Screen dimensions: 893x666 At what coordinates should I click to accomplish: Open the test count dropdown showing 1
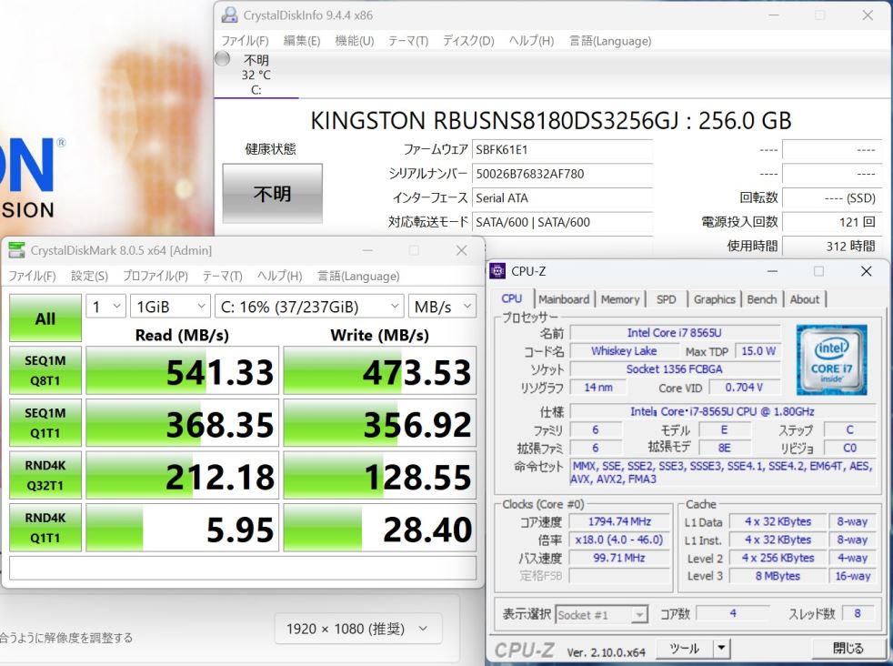(x=105, y=307)
